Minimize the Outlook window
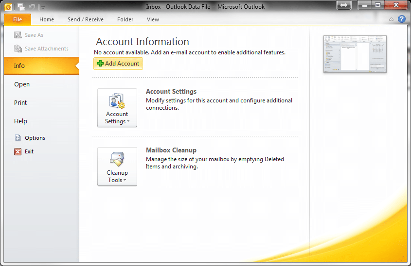Screen dimensions: 411x266 pos(365,5)
